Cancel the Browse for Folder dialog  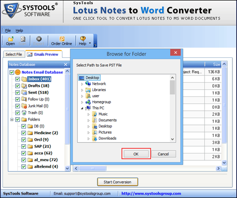163,154
